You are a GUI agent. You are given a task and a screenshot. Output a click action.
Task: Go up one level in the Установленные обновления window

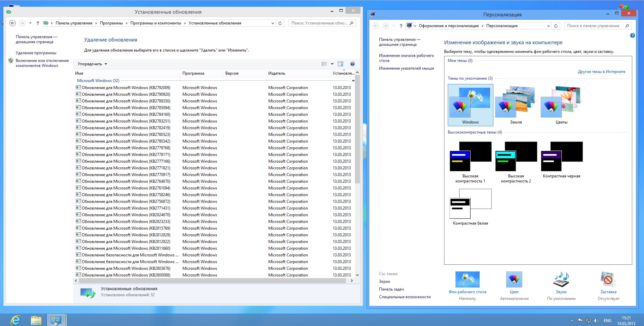pos(38,23)
